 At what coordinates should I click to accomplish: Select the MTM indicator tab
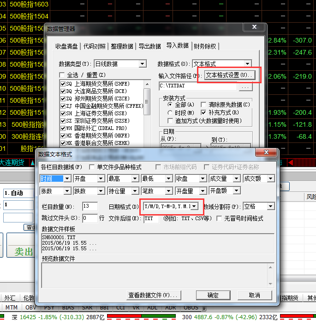point(12,308)
